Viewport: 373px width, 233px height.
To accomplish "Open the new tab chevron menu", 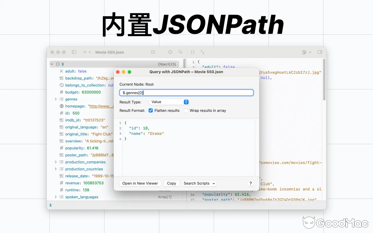I will click(89, 52).
